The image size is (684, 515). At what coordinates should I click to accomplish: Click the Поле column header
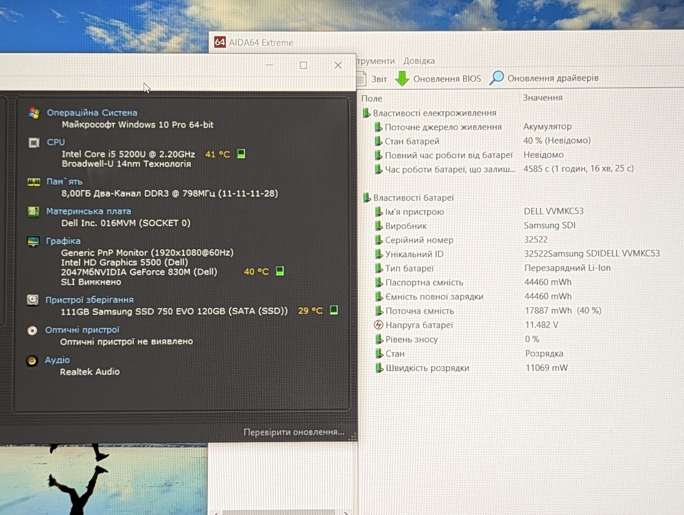point(371,98)
